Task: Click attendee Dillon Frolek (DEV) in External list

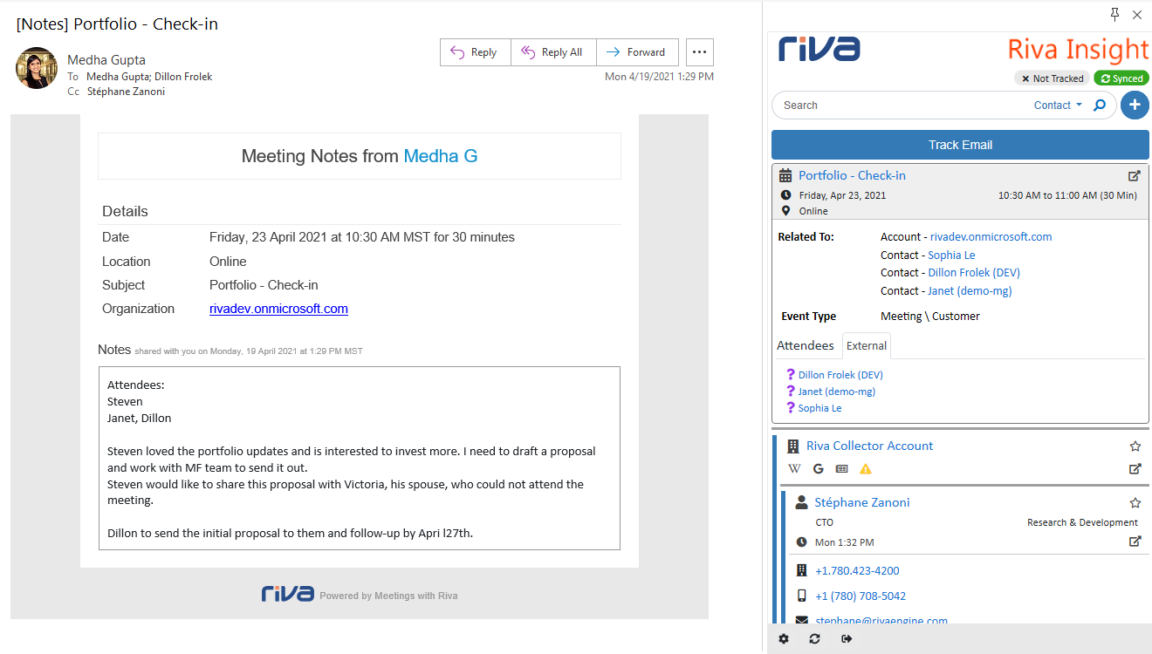Action: coord(840,375)
